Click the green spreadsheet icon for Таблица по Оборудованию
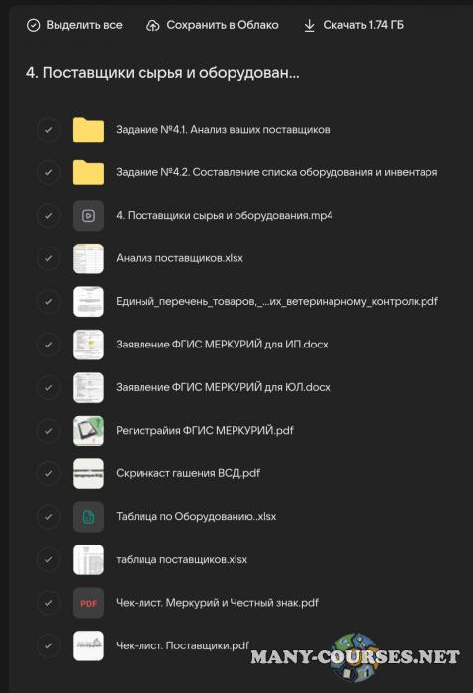 point(88,516)
